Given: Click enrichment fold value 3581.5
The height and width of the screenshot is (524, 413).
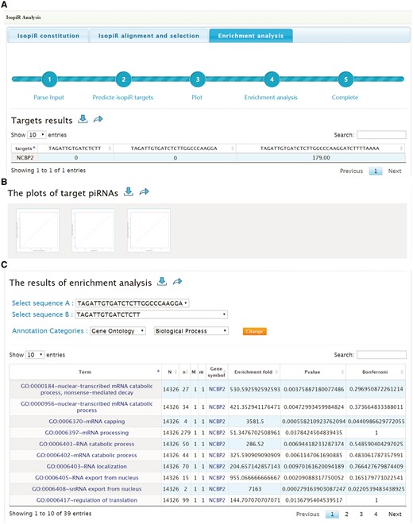Looking at the screenshot, I should point(255,422).
